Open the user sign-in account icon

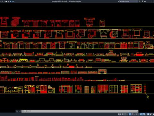coord(142,1)
